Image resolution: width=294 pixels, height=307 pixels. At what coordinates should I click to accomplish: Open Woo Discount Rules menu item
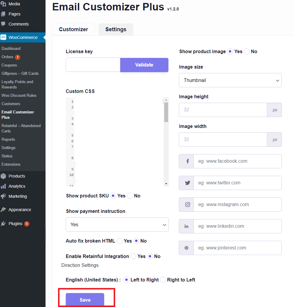[x=19, y=95]
